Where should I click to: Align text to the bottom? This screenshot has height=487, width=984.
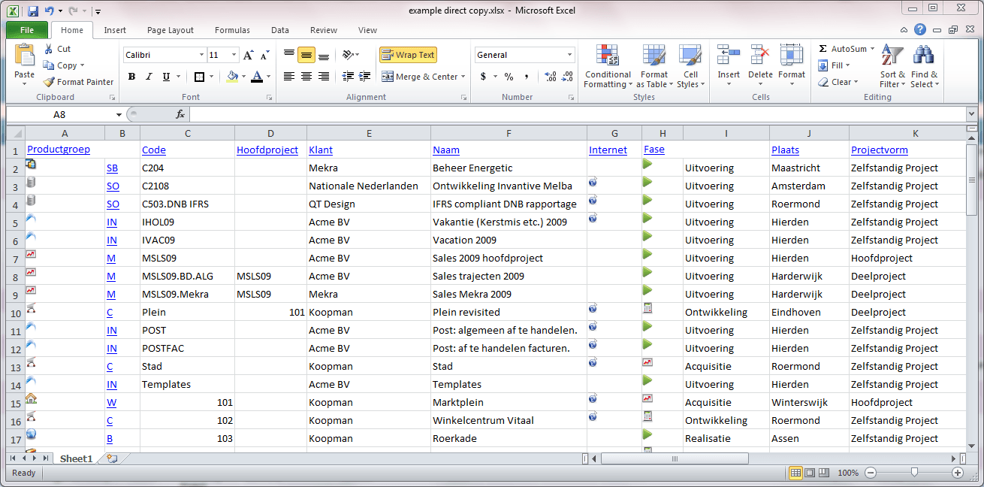[324, 55]
